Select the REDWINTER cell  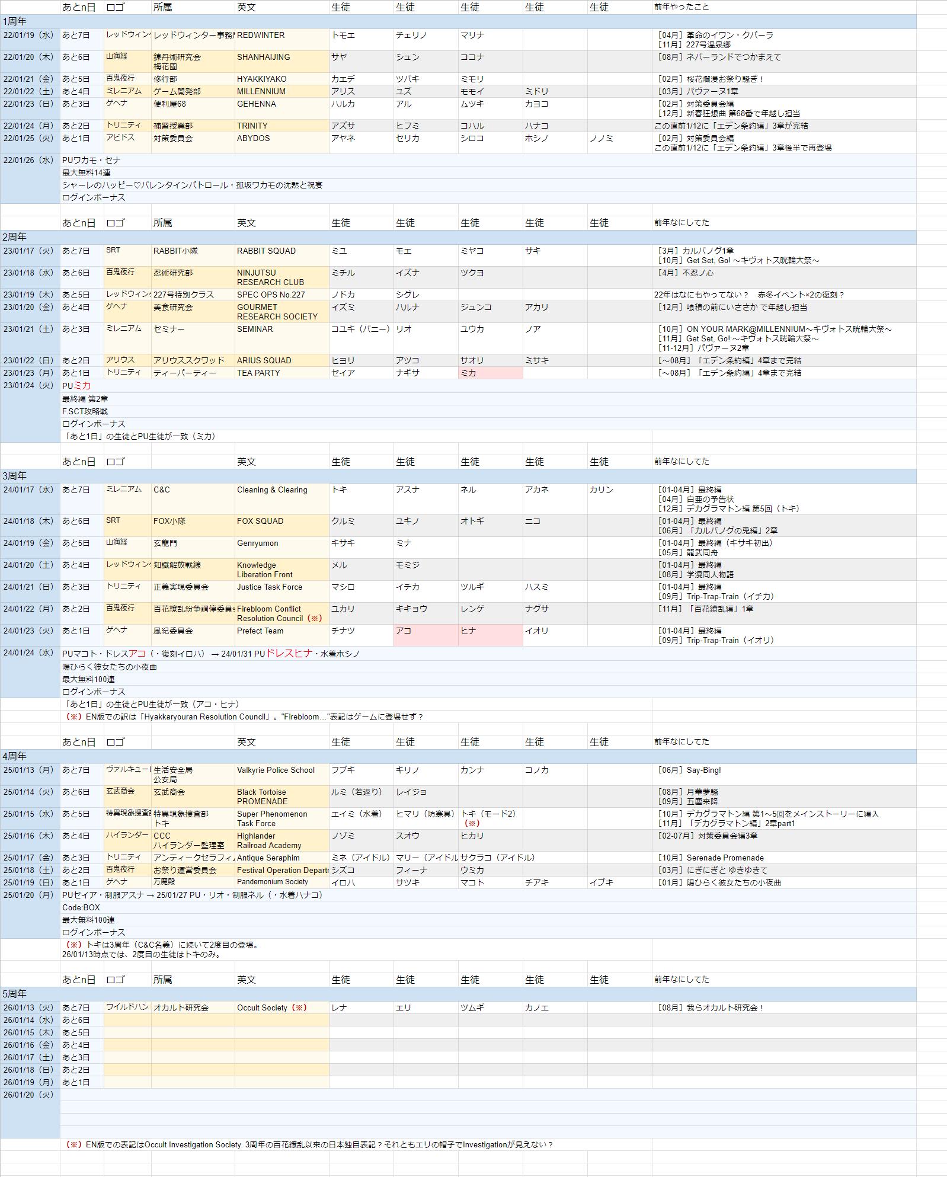coord(281,39)
